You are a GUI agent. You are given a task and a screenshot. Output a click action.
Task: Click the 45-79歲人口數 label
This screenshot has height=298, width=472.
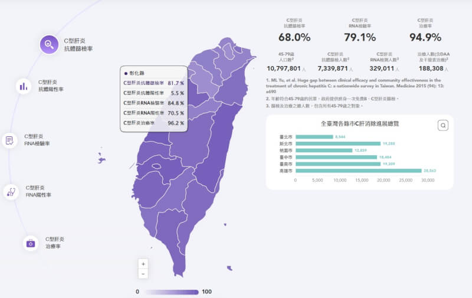tap(286, 57)
